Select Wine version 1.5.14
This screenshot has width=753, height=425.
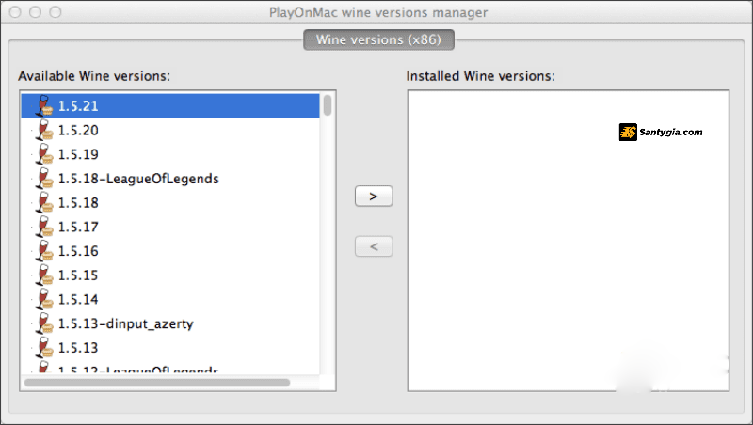(170, 299)
